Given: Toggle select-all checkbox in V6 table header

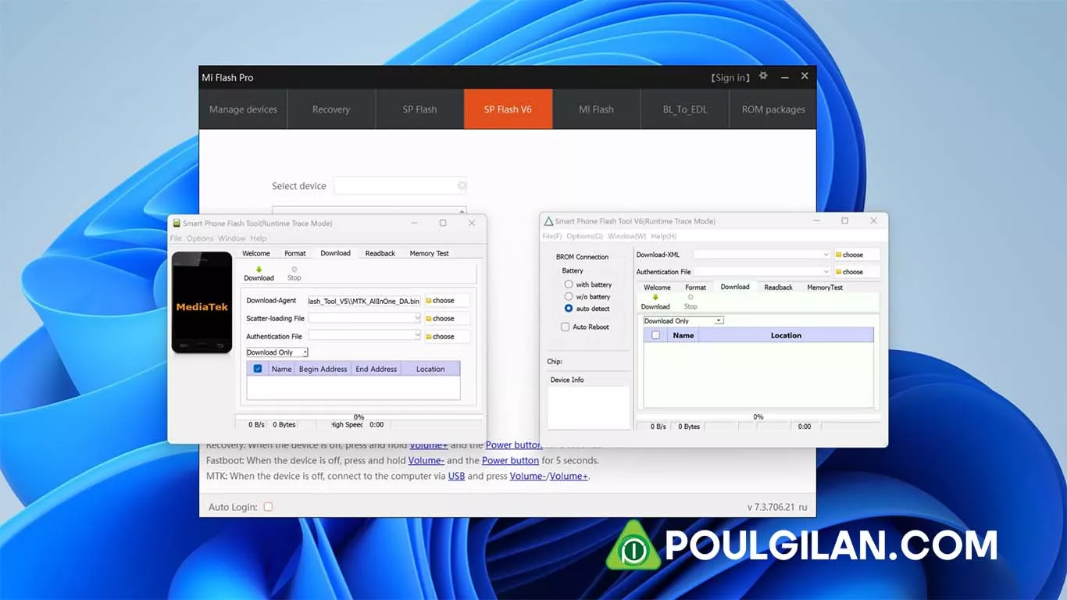Looking at the screenshot, I should tap(656, 335).
